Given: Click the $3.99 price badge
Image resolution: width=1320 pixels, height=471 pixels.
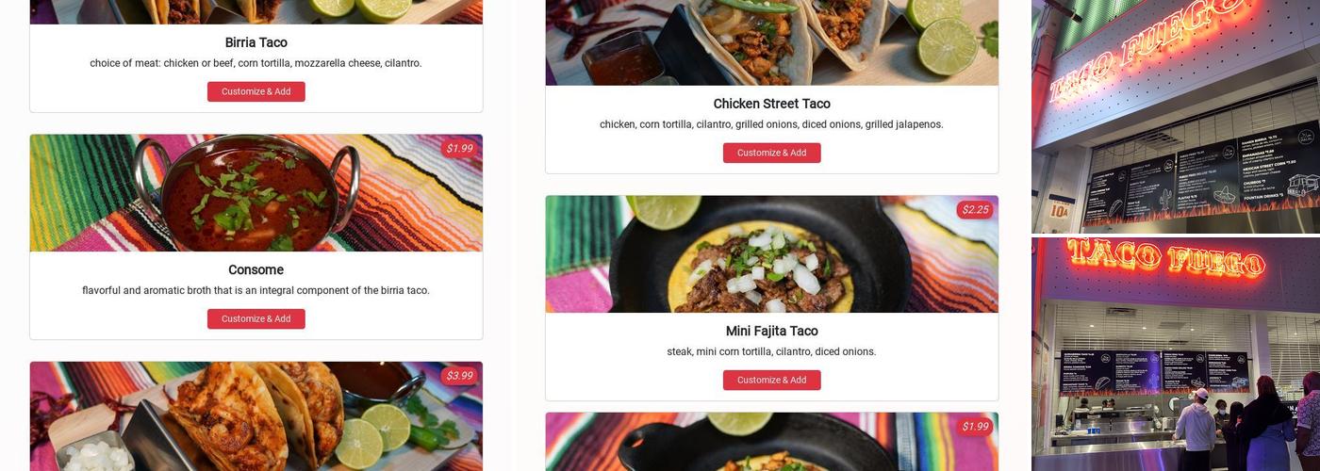Looking at the screenshot, I should [x=459, y=376].
